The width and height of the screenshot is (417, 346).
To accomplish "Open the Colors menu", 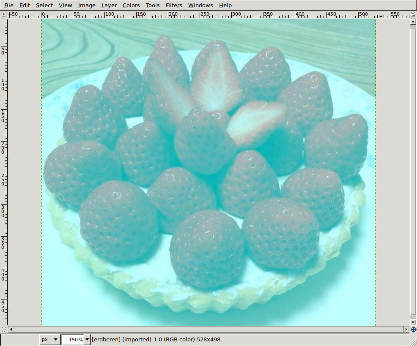I will [x=131, y=5].
